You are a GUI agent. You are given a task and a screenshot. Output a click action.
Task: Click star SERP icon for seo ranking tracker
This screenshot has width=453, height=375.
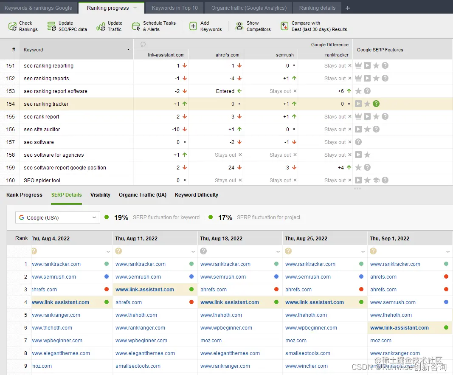(367, 104)
